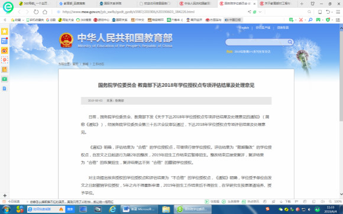The height and width of the screenshot is (214, 343).
Task: Click the undo restore-tab icon
Action: point(328,12)
